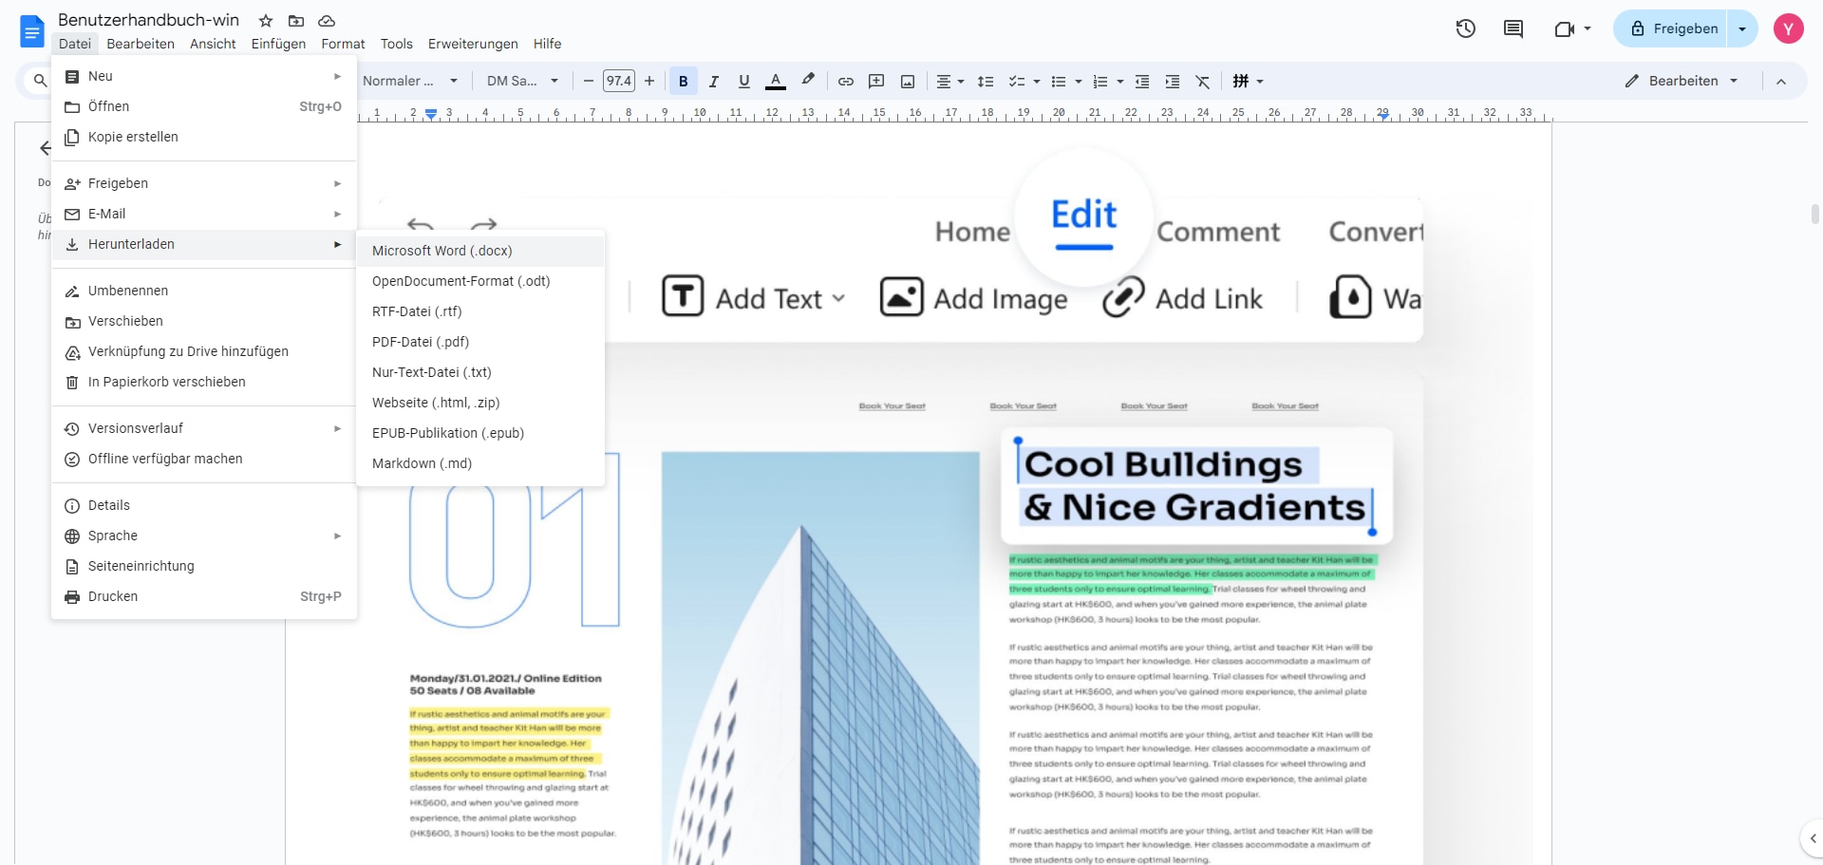The width and height of the screenshot is (1823, 865).
Task: Open the highlight color marker tool
Action: point(808,81)
